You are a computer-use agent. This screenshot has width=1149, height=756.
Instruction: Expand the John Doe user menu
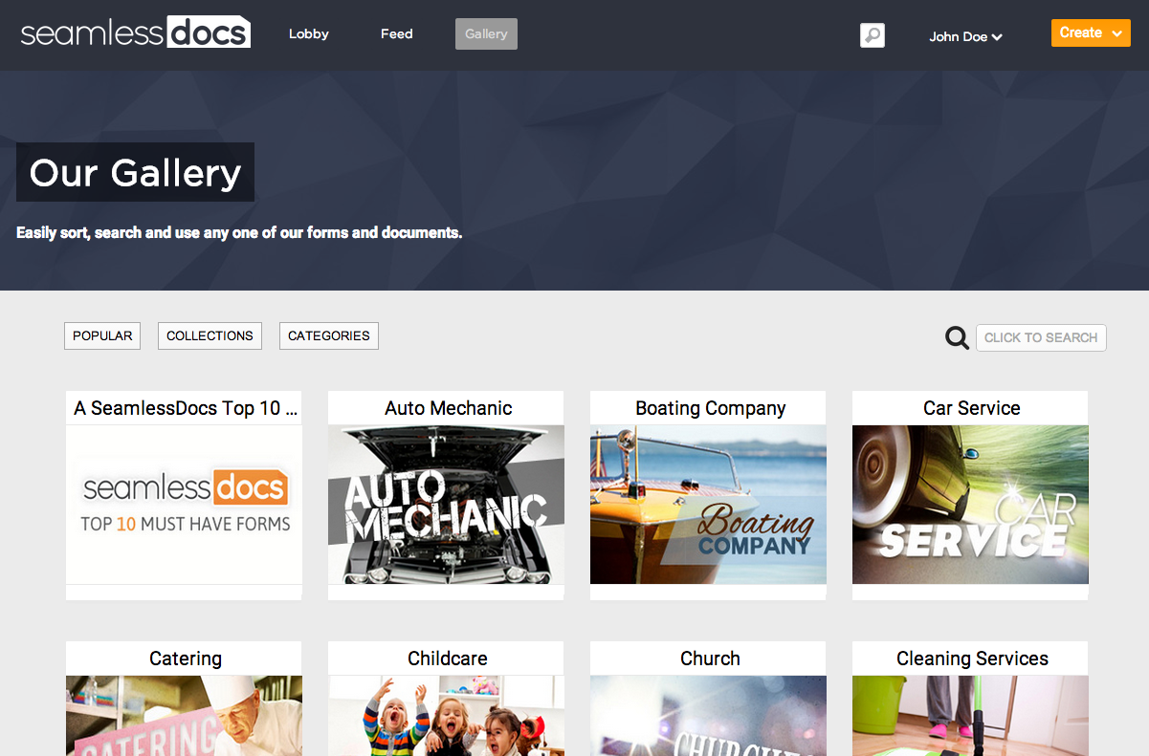pos(965,36)
